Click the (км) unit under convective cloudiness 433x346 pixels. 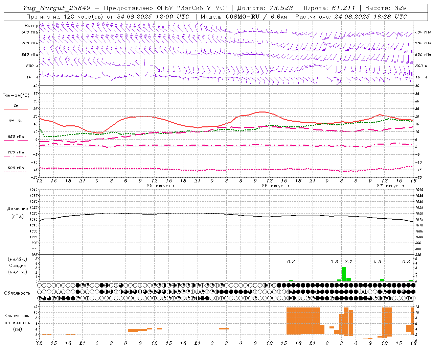[17, 329]
